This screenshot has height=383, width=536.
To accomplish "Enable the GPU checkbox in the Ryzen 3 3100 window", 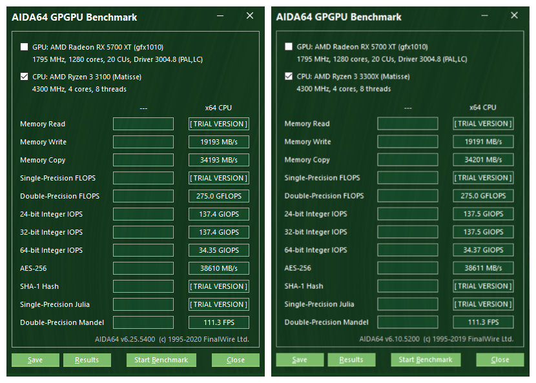I will coord(25,47).
